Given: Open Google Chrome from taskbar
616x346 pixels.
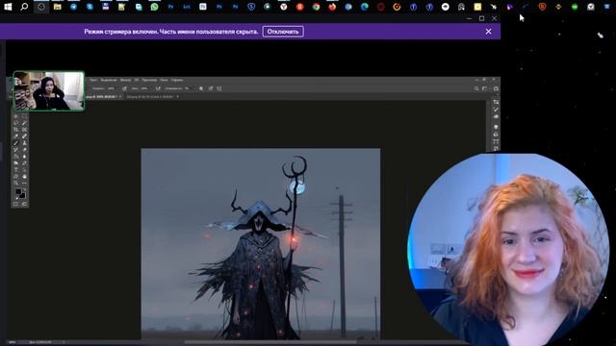Looking at the screenshot, I should [x=316, y=7].
